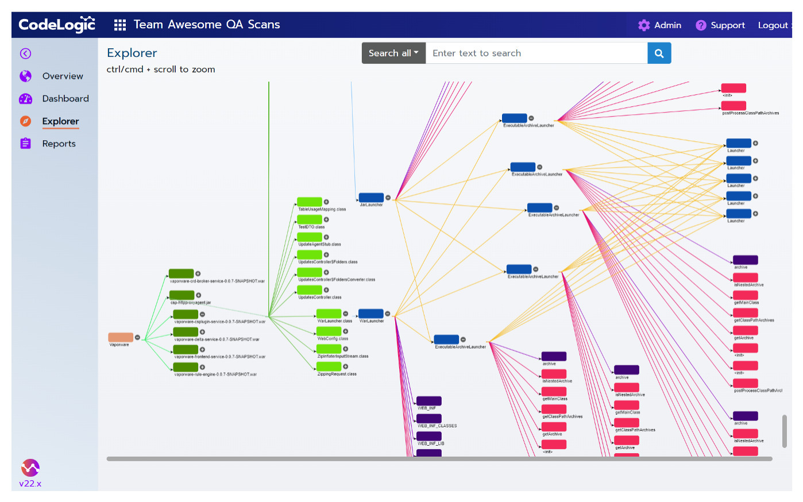Click Logout in the top bar

pos(774,25)
